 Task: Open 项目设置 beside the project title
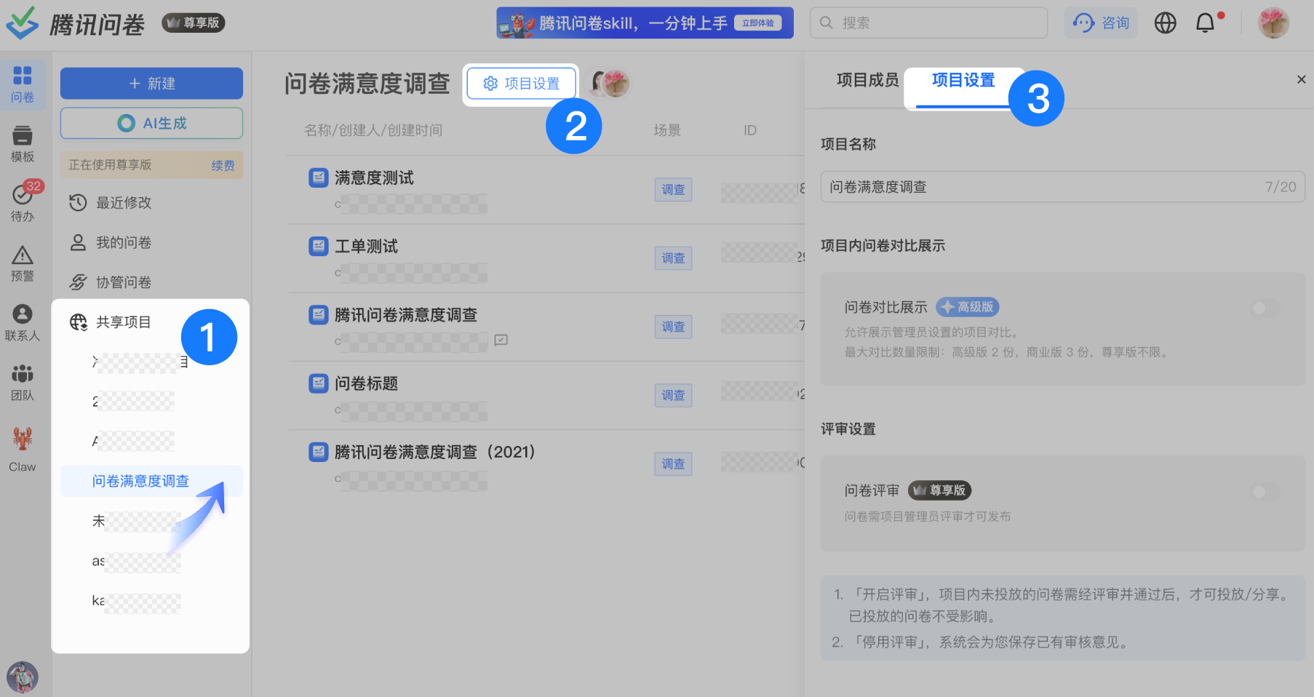click(521, 84)
